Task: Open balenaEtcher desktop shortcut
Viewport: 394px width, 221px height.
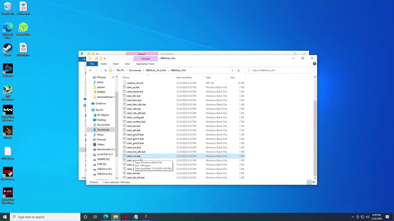Action: (23, 29)
